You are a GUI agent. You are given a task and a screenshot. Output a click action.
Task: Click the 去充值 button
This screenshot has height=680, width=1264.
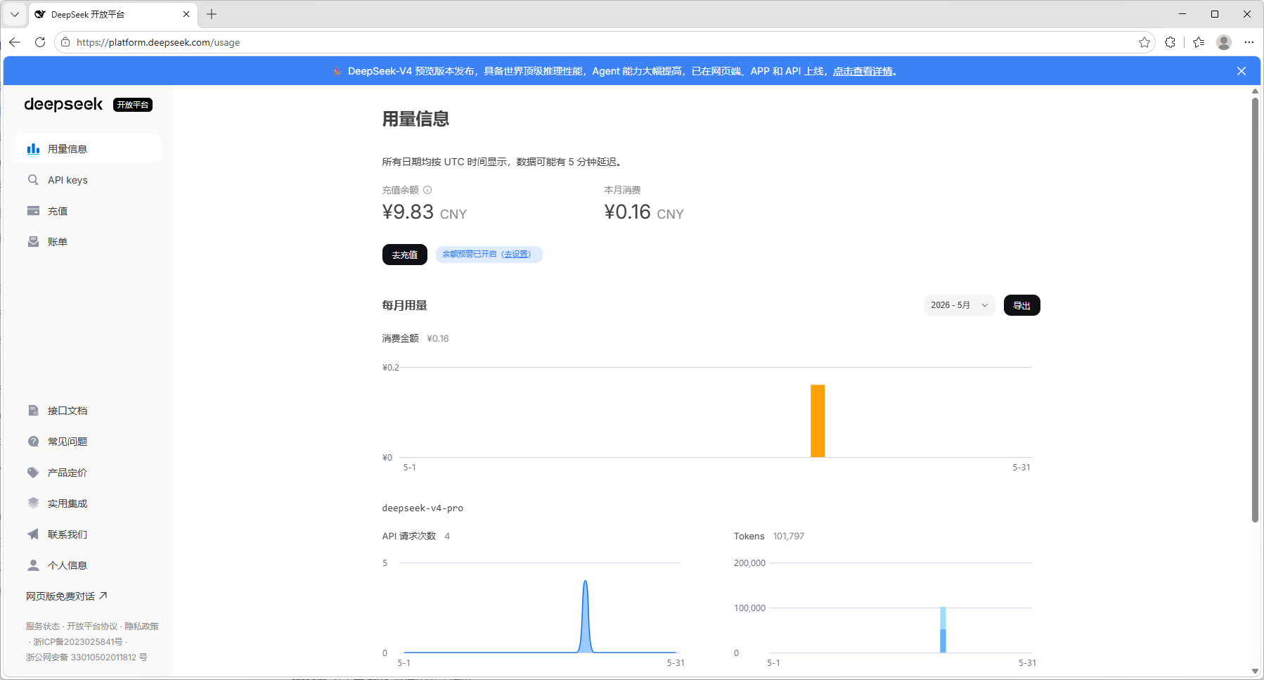405,255
